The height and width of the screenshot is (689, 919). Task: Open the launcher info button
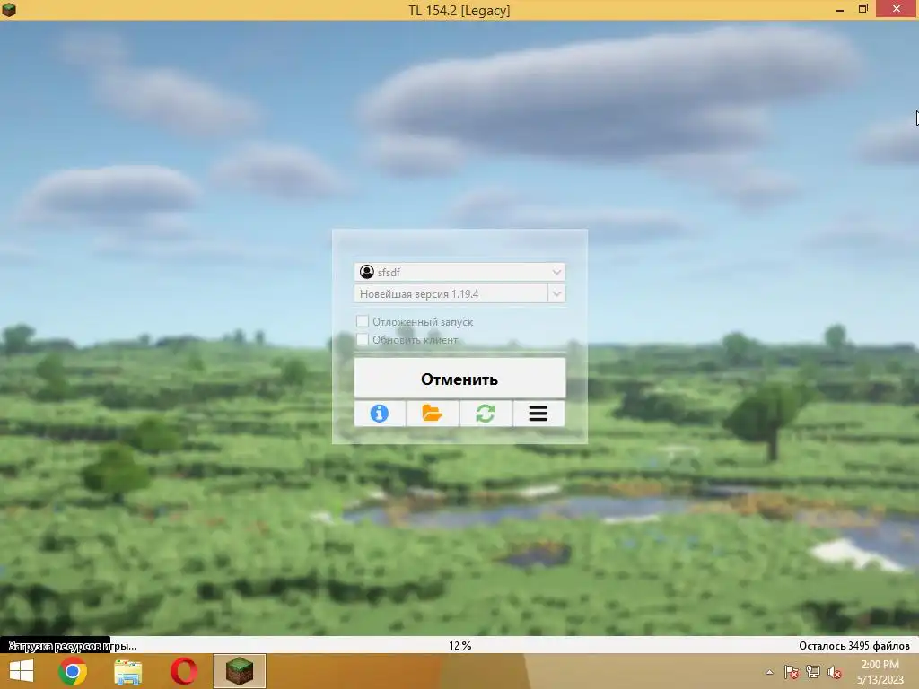380,414
